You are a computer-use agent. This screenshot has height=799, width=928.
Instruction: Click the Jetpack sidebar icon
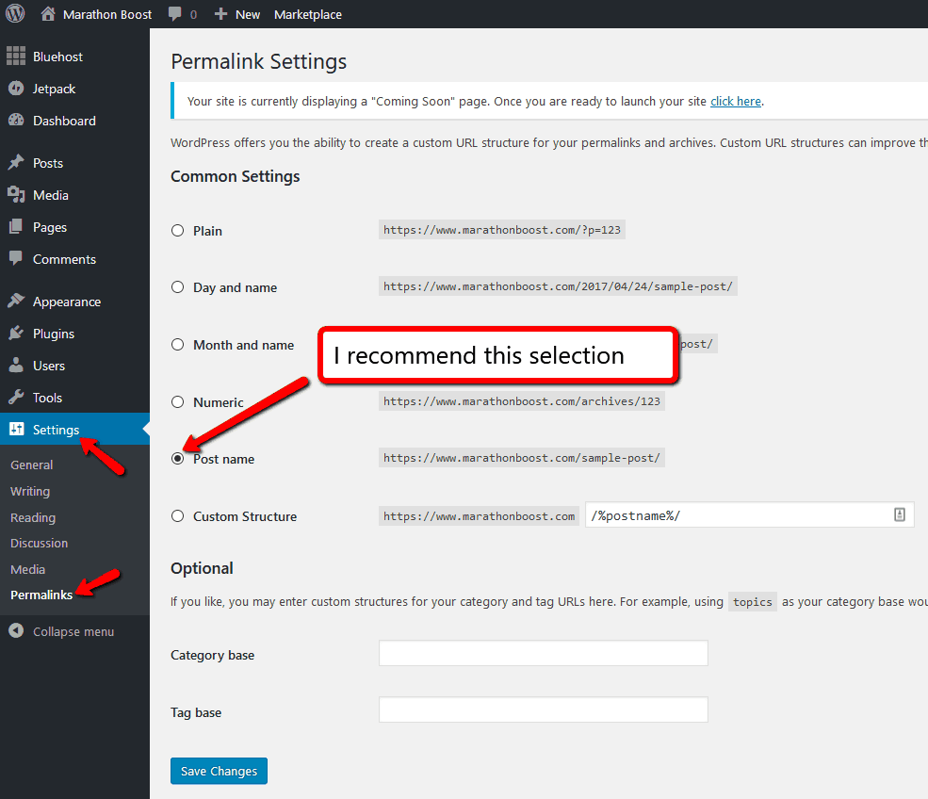point(16,89)
